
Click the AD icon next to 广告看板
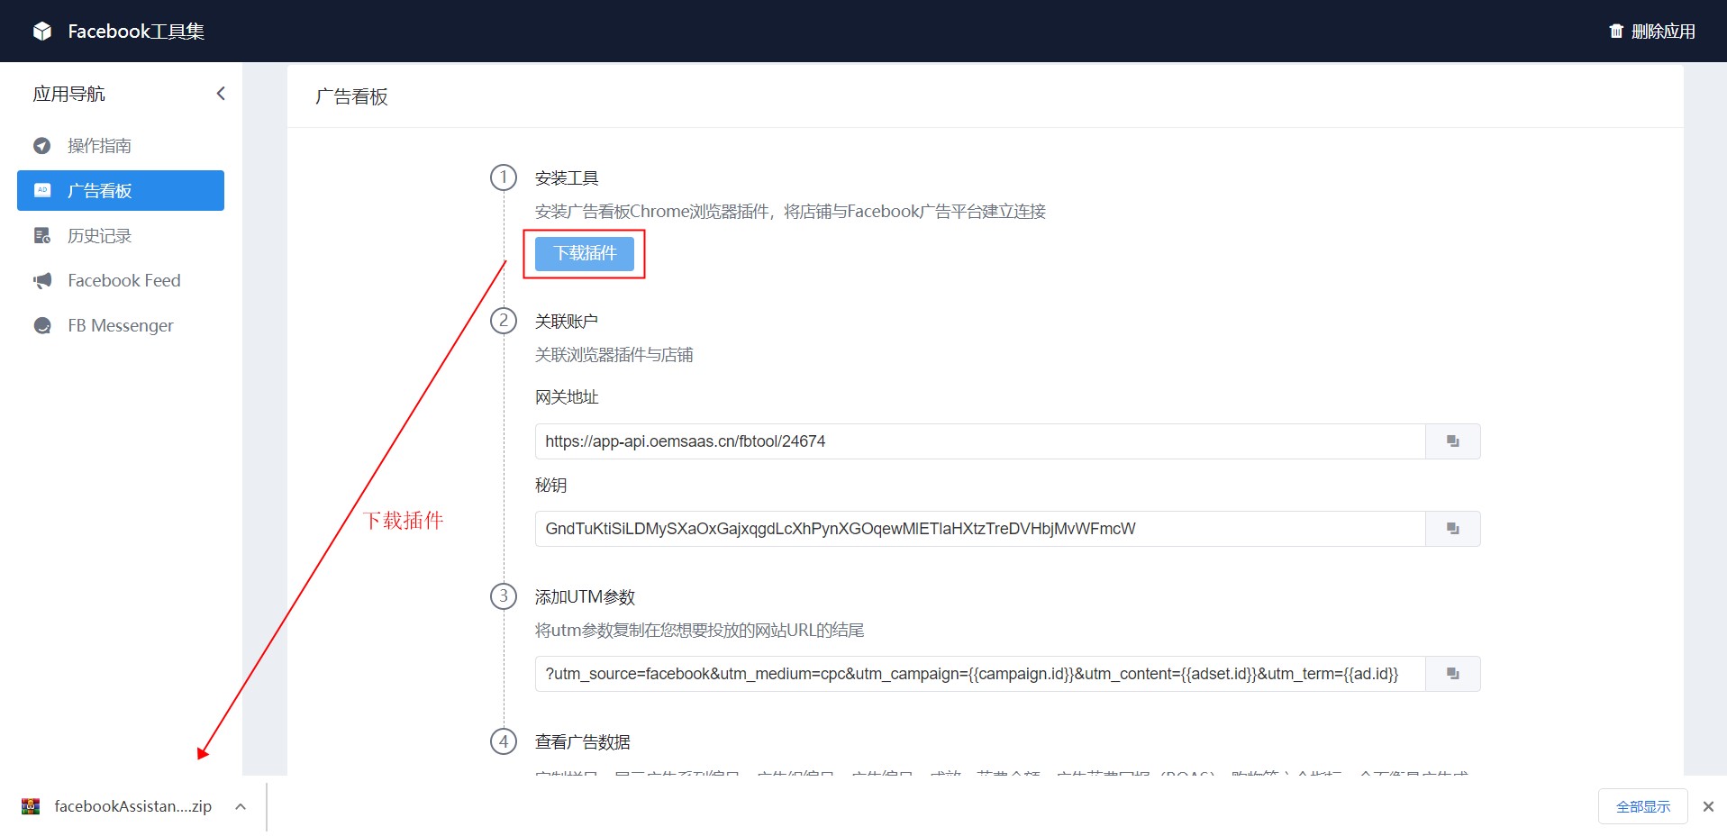point(42,191)
